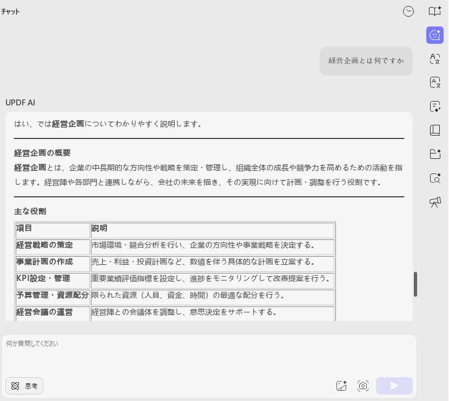The height and width of the screenshot is (401, 449).
Task: Open the announcements megaphone icon
Action: [435, 202]
